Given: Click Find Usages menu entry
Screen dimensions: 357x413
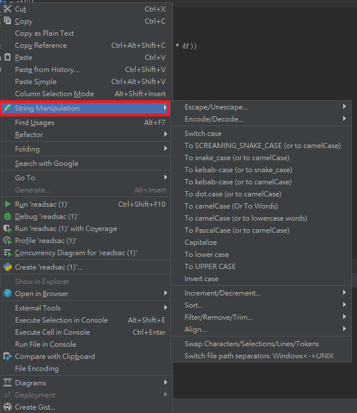Looking at the screenshot, I should [x=35, y=123].
